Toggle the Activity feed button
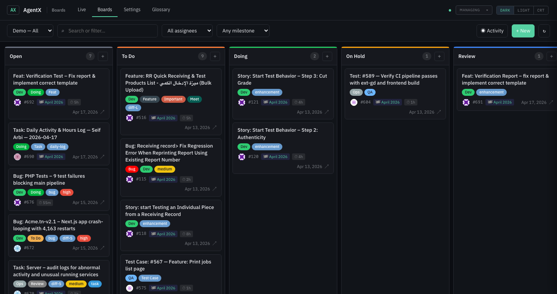Viewport: 557px width, 294px height. coord(492,31)
